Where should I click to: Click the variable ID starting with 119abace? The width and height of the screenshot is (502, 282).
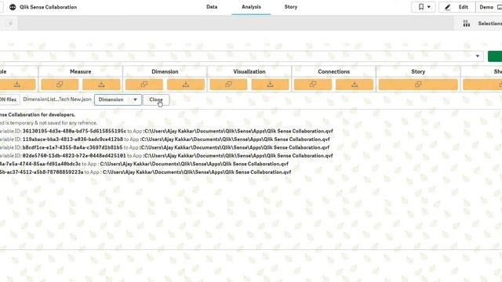pos(73,139)
